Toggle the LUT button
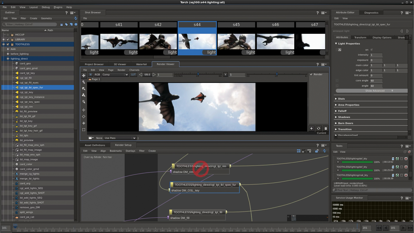The image size is (414, 233). tap(133, 75)
